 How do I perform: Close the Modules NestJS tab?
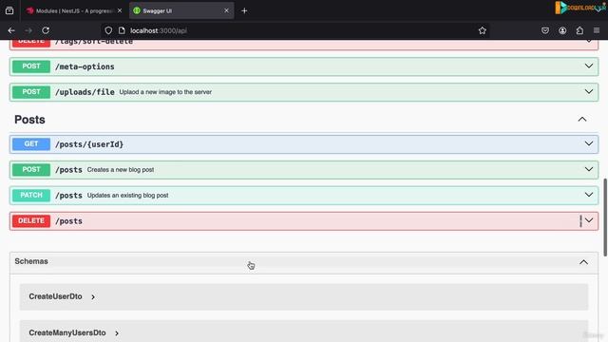pos(120,10)
